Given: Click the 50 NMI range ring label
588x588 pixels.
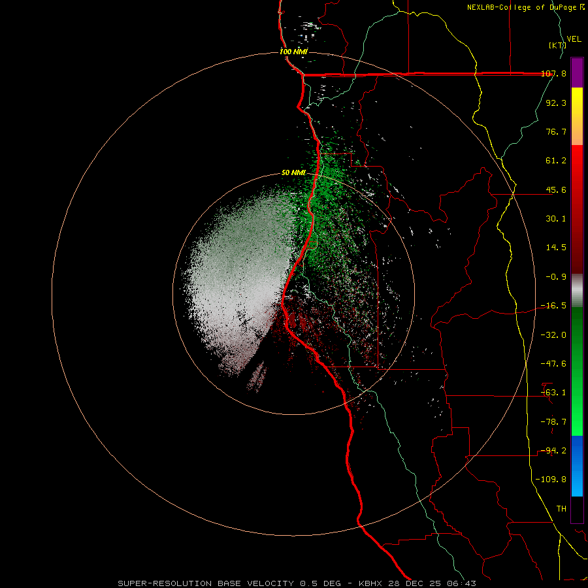Looking at the screenshot, I should [293, 172].
